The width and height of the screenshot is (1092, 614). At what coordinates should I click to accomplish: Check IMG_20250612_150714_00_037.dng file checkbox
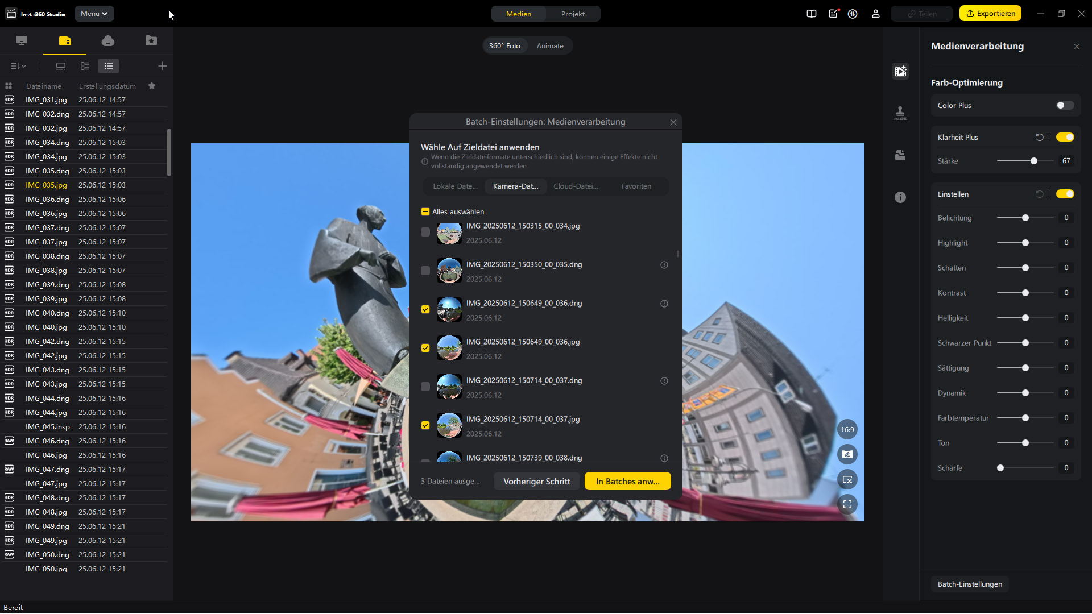click(425, 387)
